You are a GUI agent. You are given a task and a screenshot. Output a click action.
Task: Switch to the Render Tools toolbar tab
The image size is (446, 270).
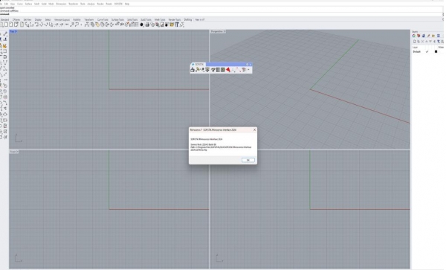tap(175, 19)
